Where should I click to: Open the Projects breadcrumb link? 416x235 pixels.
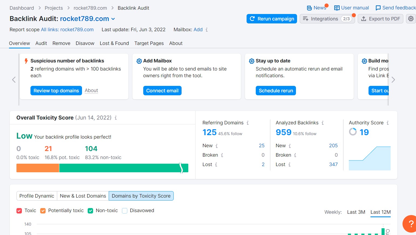coord(54,8)
